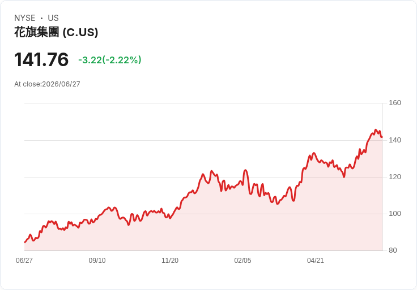
Task: Click the US market label
Action: (x=53, y=18)
